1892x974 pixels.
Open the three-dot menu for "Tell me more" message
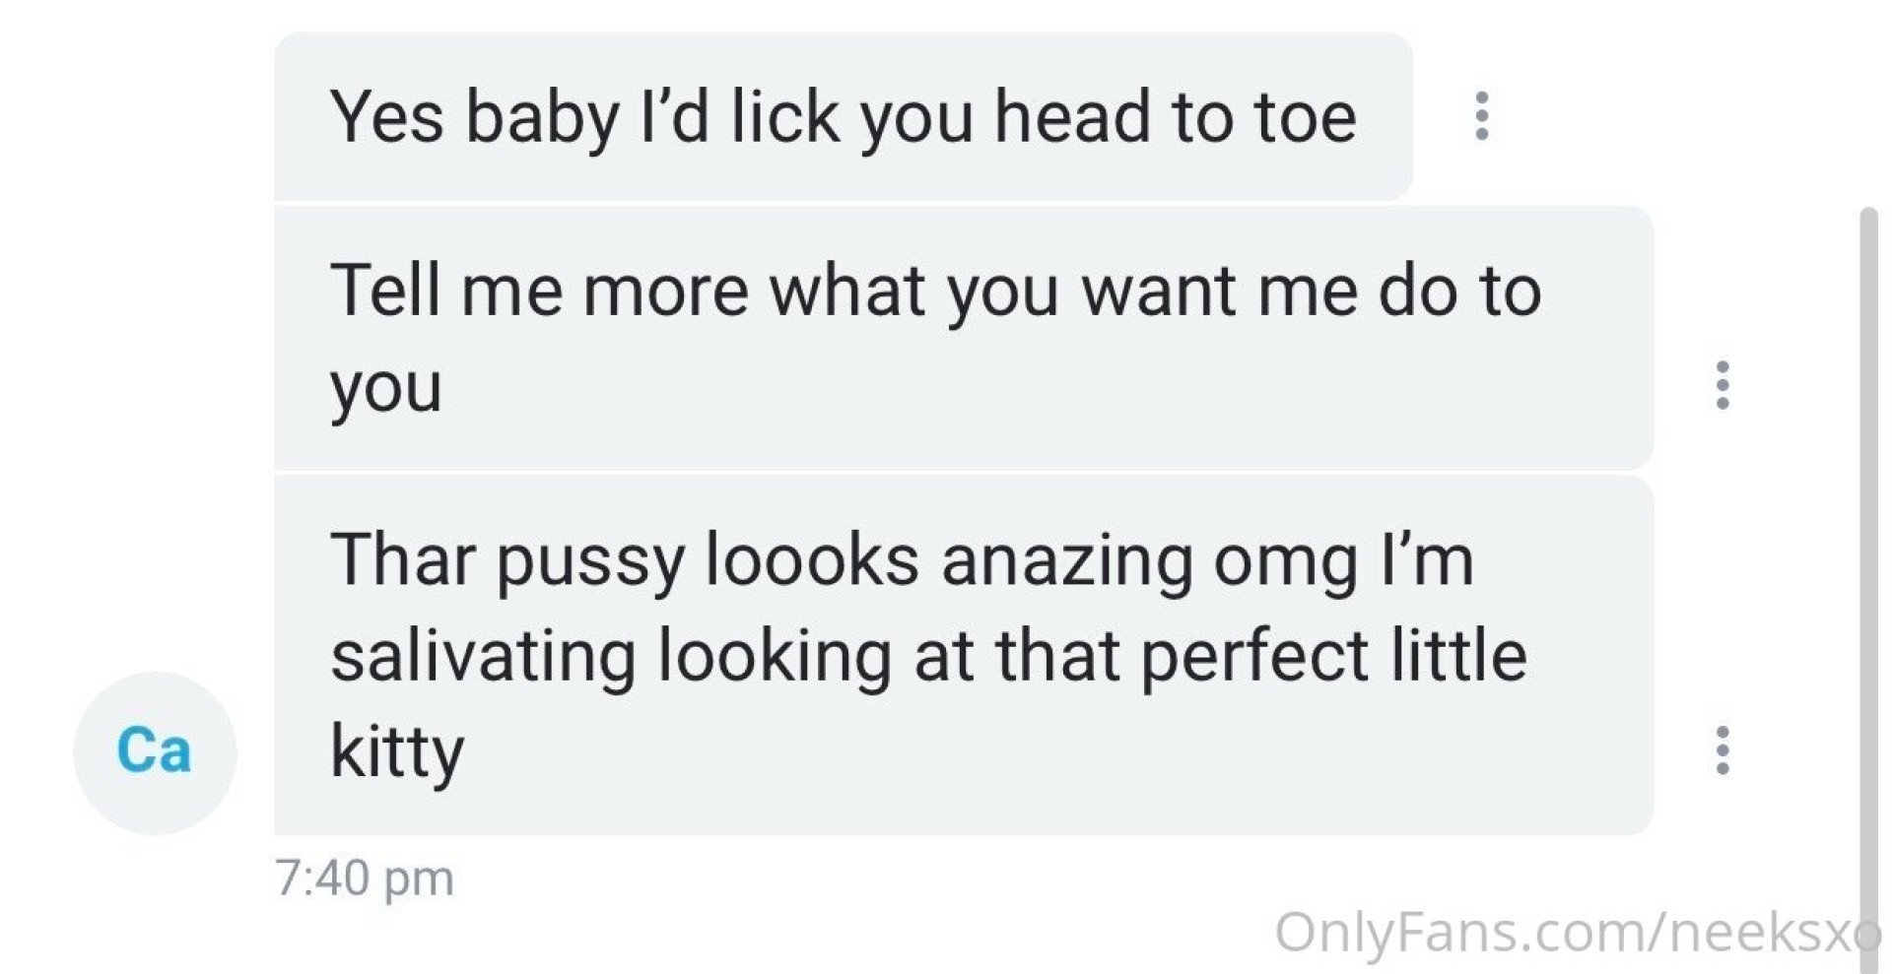click(1723, 385)
